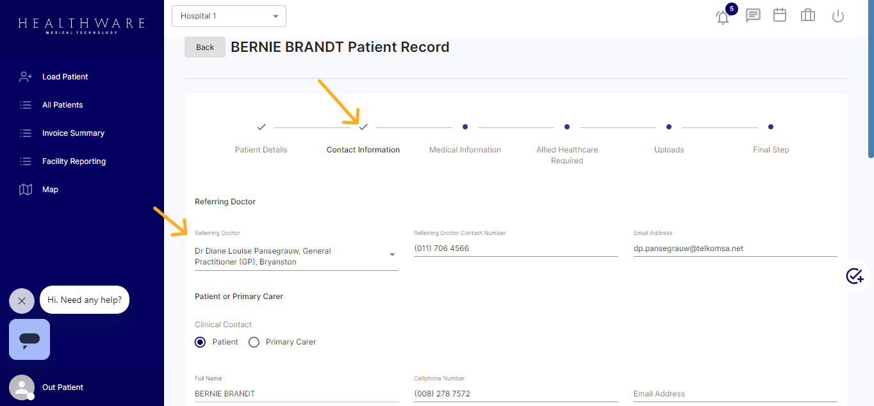Open Invoice Summary in sidebar
This screenshot has height=406, width=874.
coord(73,133)
